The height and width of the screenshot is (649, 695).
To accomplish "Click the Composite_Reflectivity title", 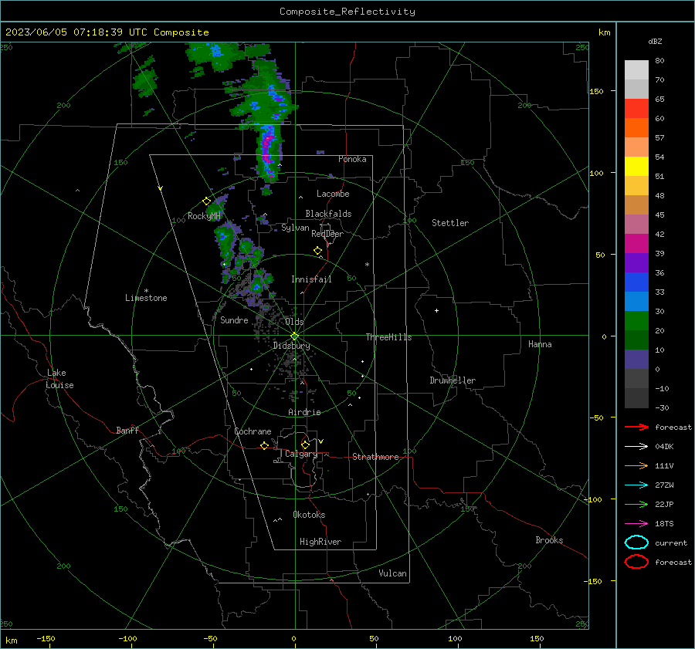I will point(347,12).
